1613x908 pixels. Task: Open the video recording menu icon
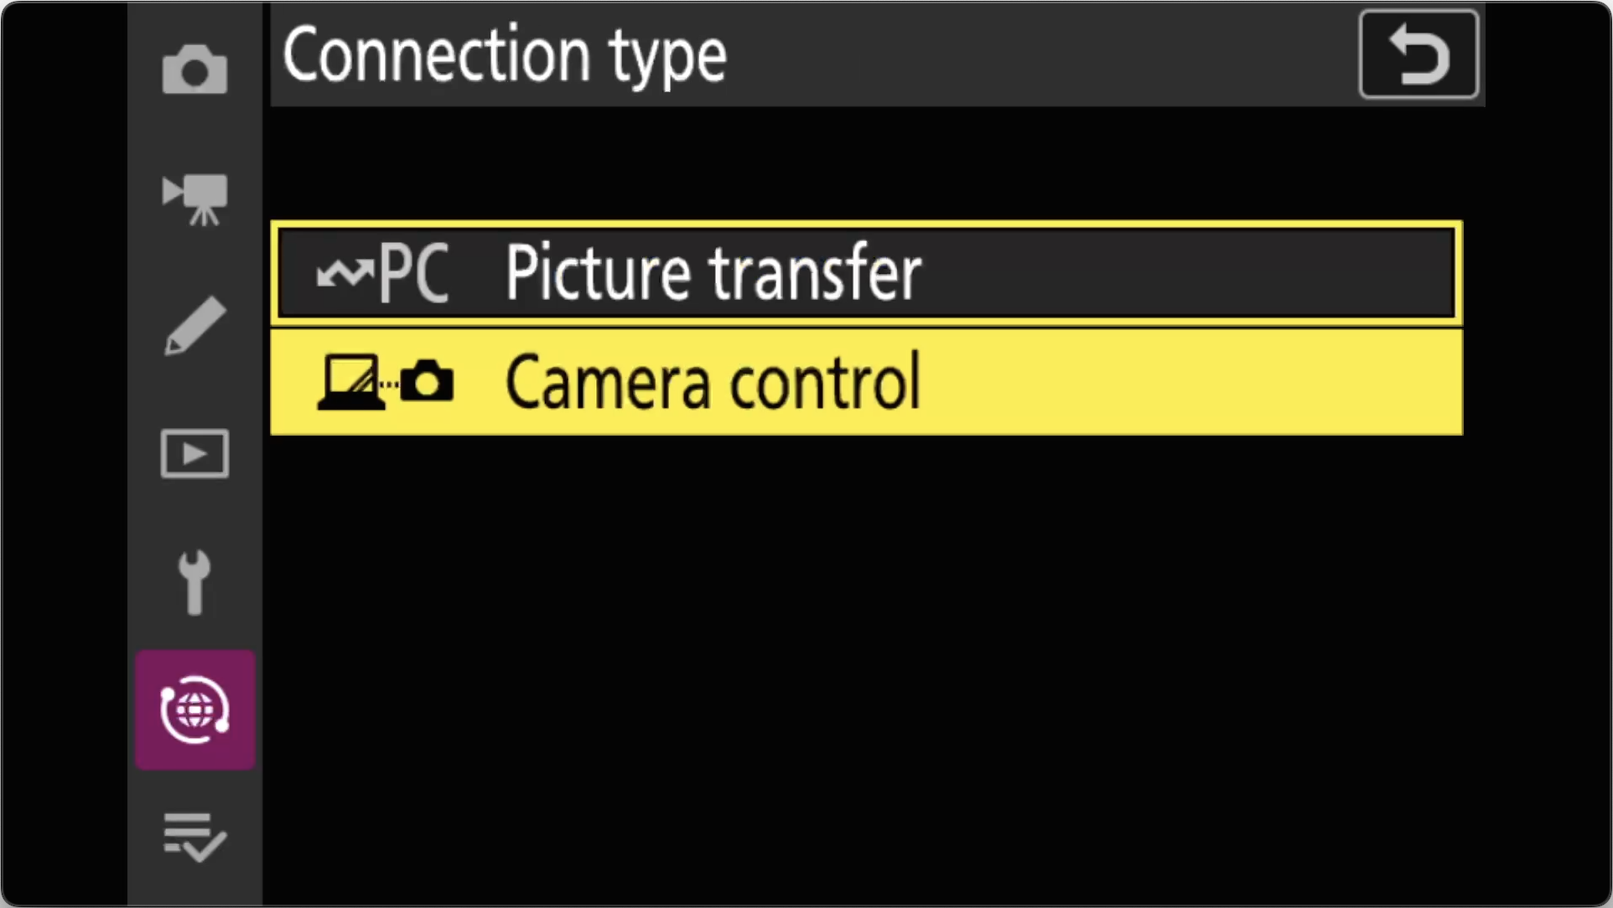(x=194, y=199)
